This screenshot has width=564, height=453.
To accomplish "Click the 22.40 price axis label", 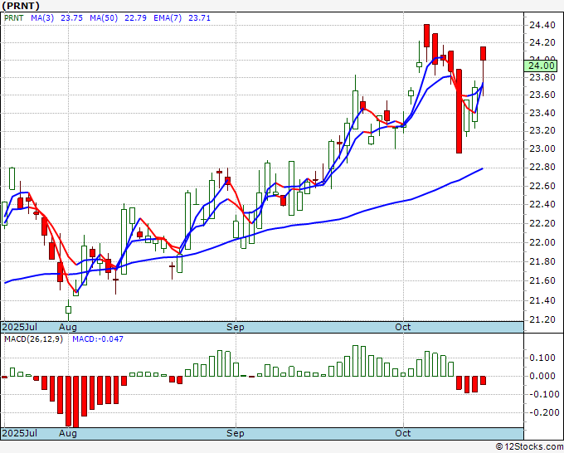I will (542, 204).
